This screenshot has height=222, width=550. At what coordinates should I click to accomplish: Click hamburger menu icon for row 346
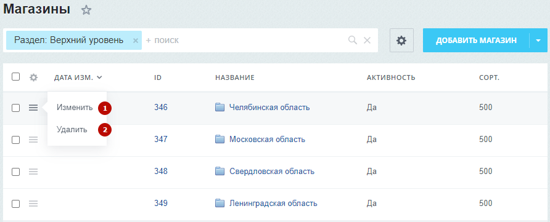point(33,108)
